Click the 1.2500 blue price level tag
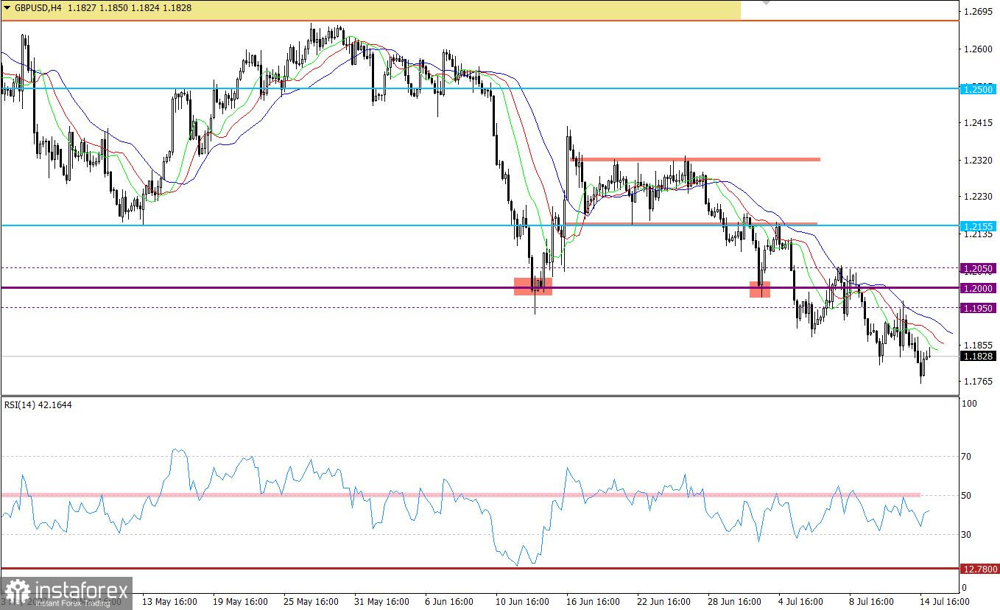Image resolution: width=1000 pixels, height=610 pixels. coord(979,88)
